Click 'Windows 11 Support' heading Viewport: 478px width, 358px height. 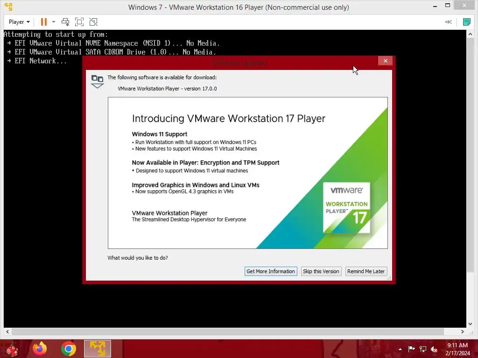pos(160,134)
